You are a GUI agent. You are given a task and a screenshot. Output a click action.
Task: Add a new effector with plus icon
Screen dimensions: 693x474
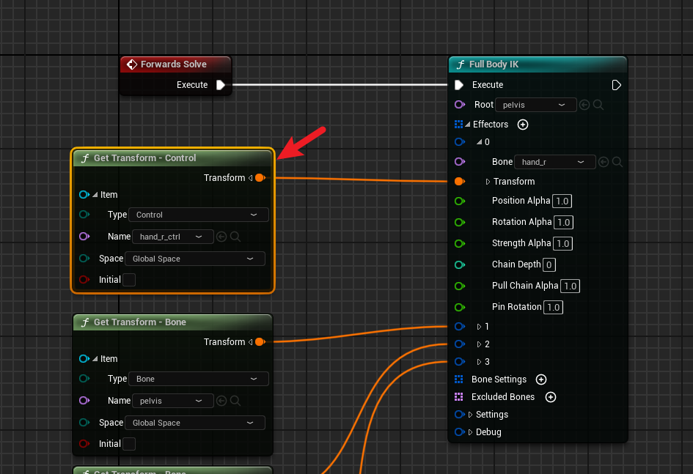click(x=523, y=125)
